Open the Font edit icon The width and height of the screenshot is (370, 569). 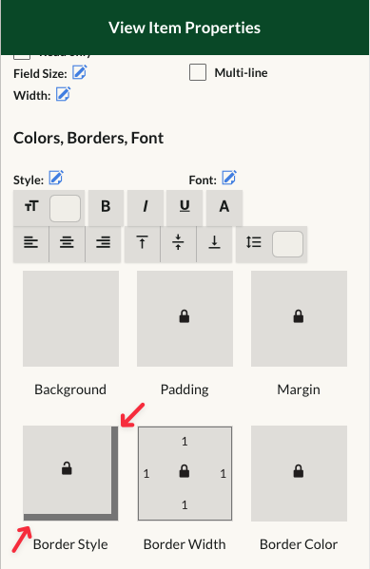[x=229, y=178]
